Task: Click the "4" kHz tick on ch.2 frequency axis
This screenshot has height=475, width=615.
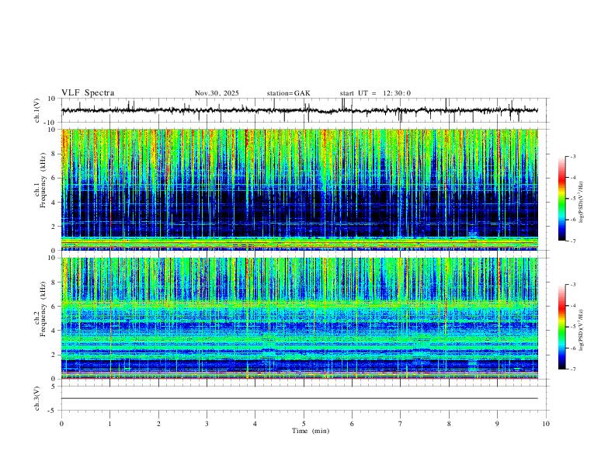Action: [x=54, y=331]
